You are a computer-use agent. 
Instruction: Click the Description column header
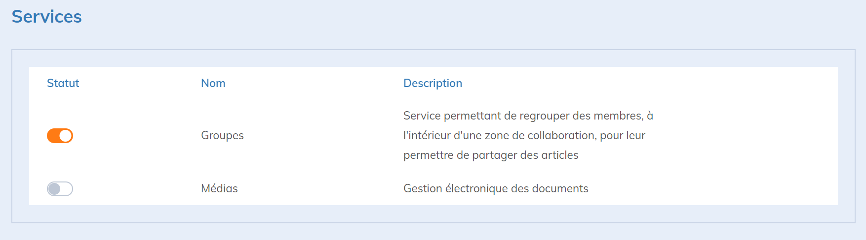433,83
